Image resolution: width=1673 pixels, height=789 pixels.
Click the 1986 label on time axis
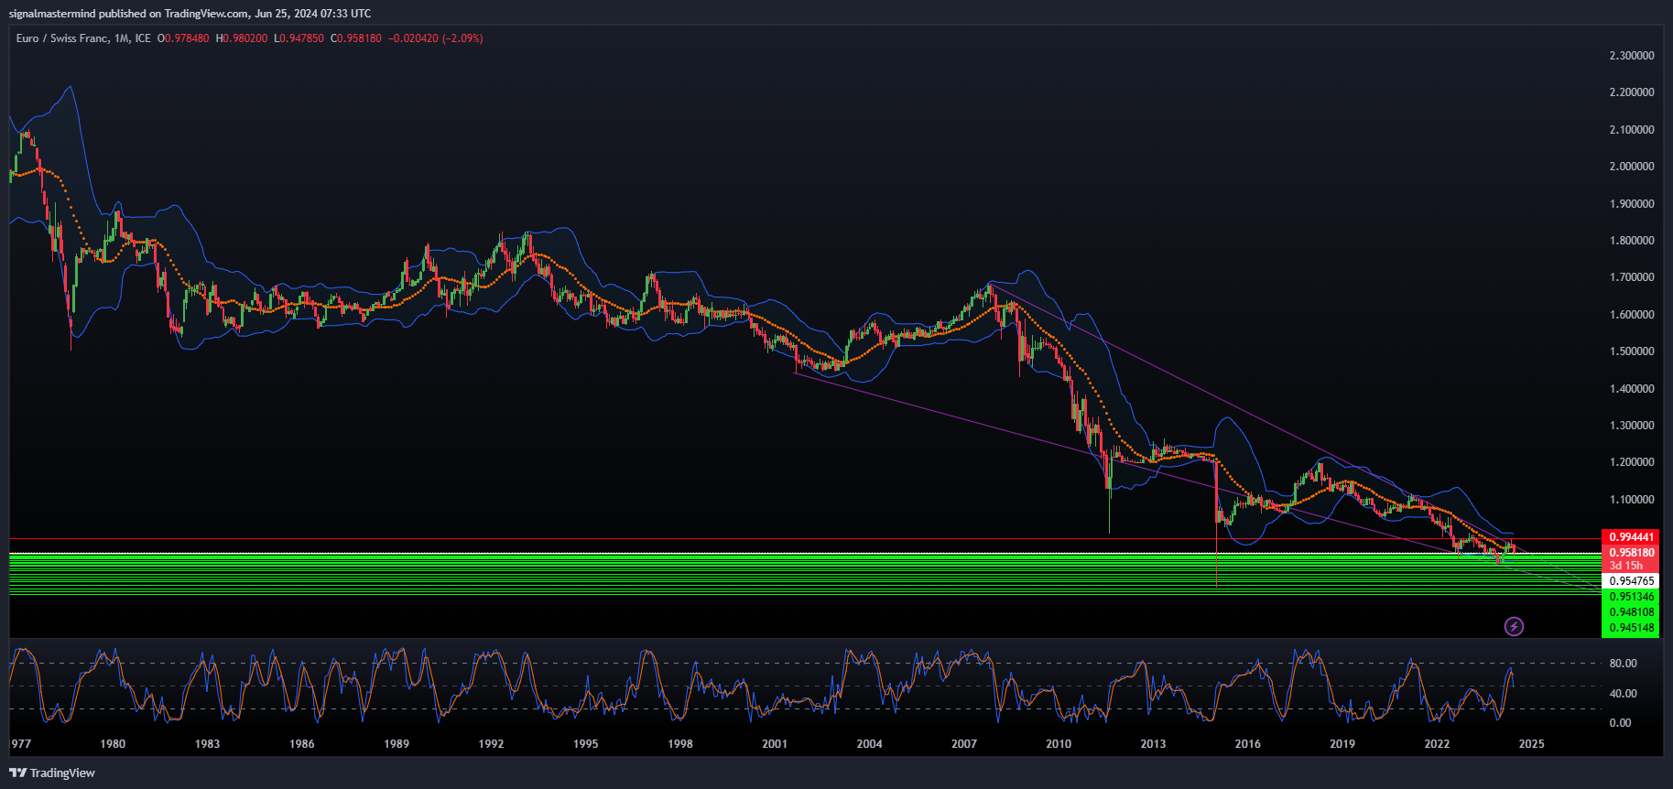tap(301, 744)
